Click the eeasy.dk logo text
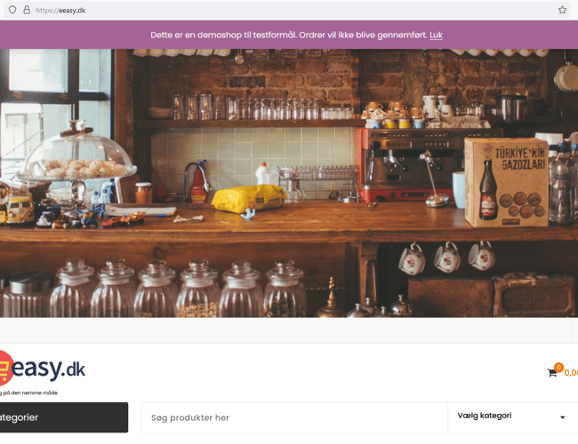This screenshot has width=578, height=444. tap(48, 369)
